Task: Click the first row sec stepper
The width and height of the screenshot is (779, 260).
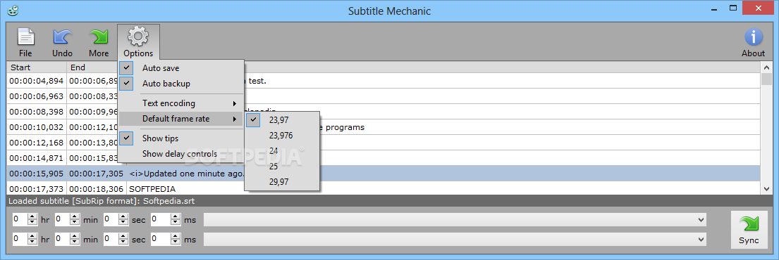Action: [x=123, y=219]
